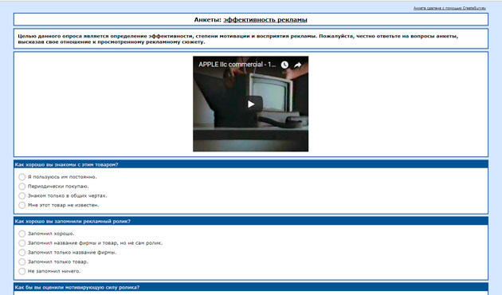Click header 'Как бы вы оценили мотивирующую силу ролика?'
This screenshot has width=502, height=295.
(251, 287)
